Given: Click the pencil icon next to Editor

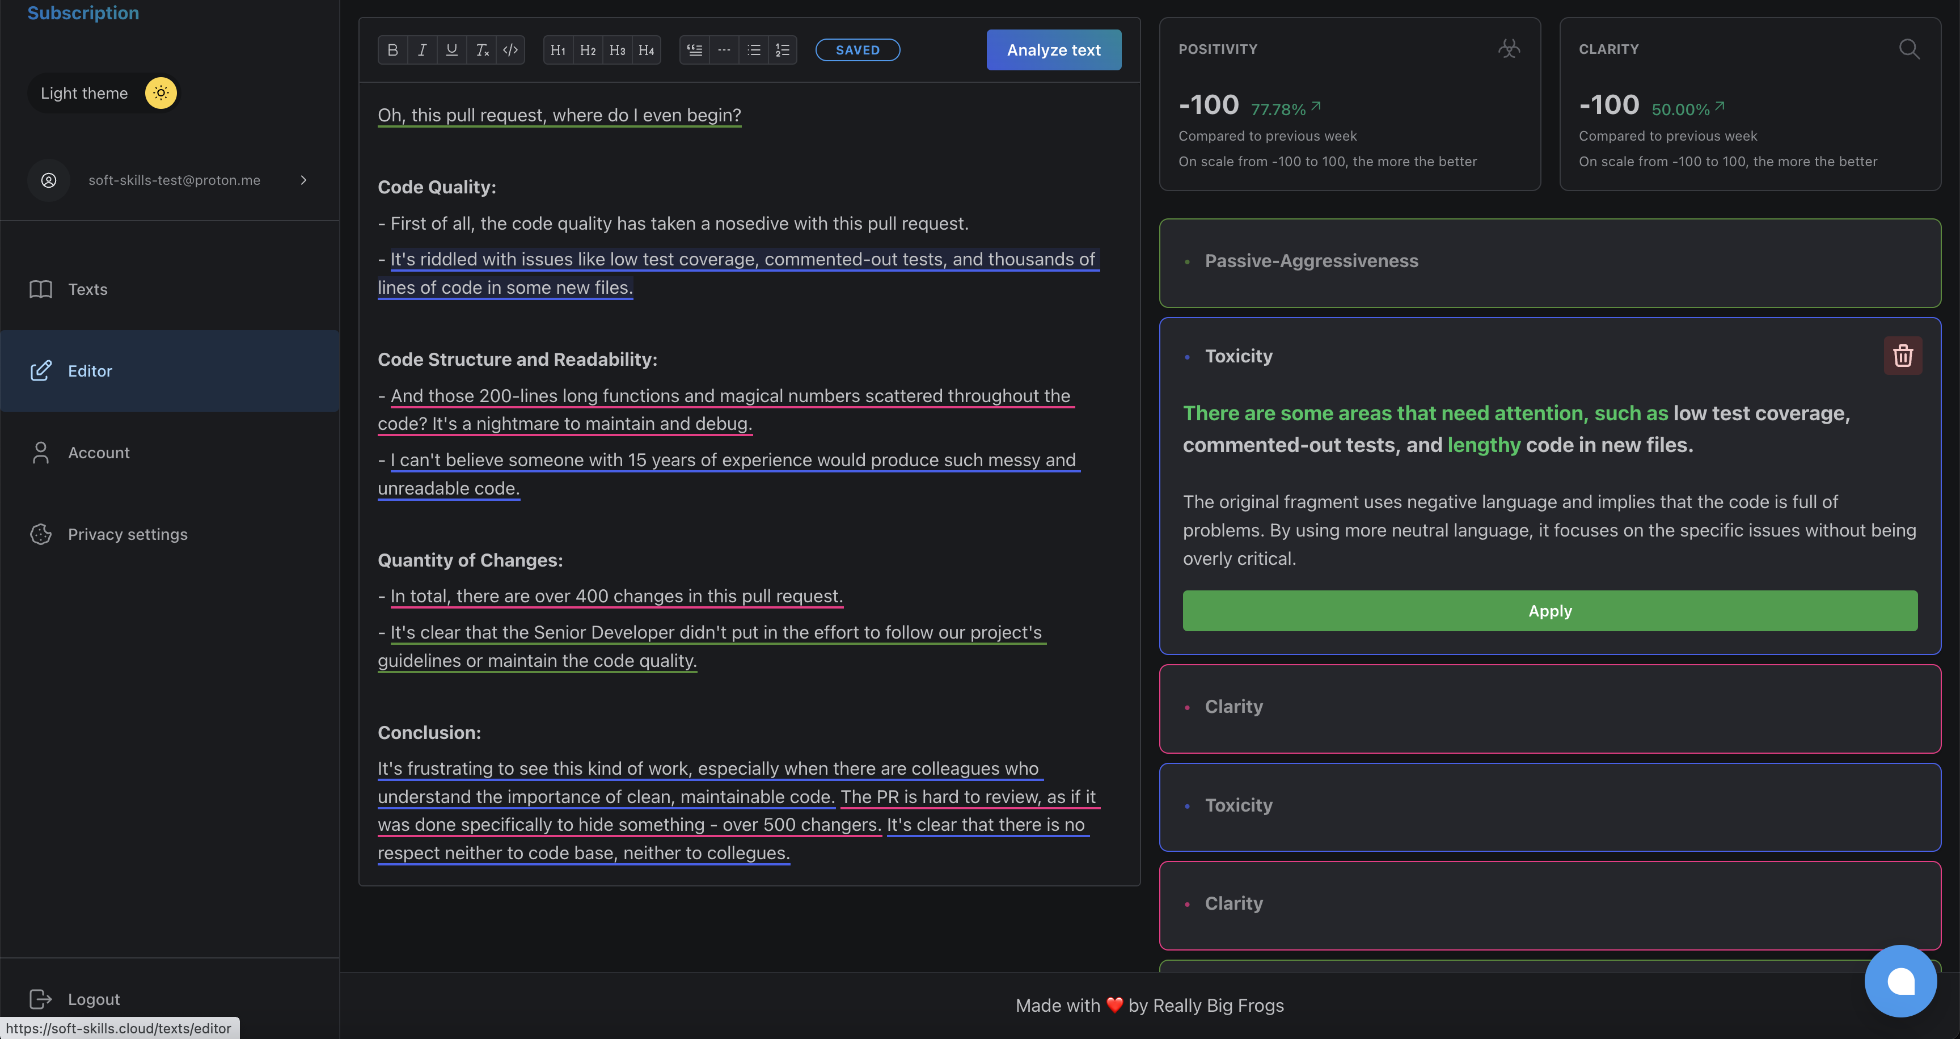Looking at the screenshot, I should (40, 371).
